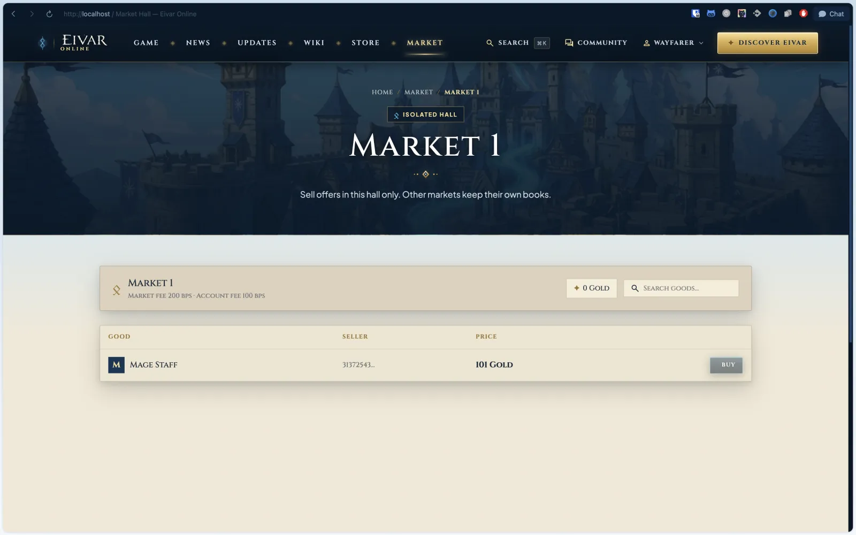
Task: Reload the page with the refresh icon
Action: (49, 14)
